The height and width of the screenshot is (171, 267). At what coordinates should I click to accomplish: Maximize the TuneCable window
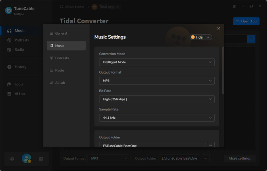pos(251,6)
